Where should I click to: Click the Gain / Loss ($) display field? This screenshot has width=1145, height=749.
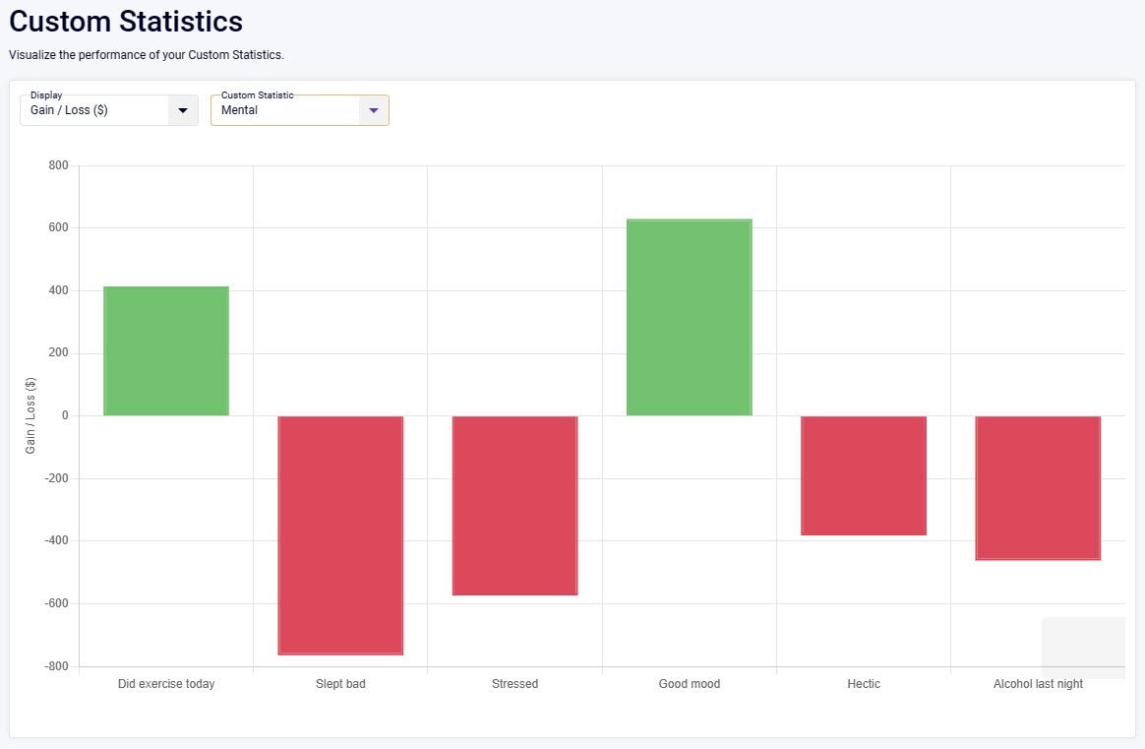(94, 110)
